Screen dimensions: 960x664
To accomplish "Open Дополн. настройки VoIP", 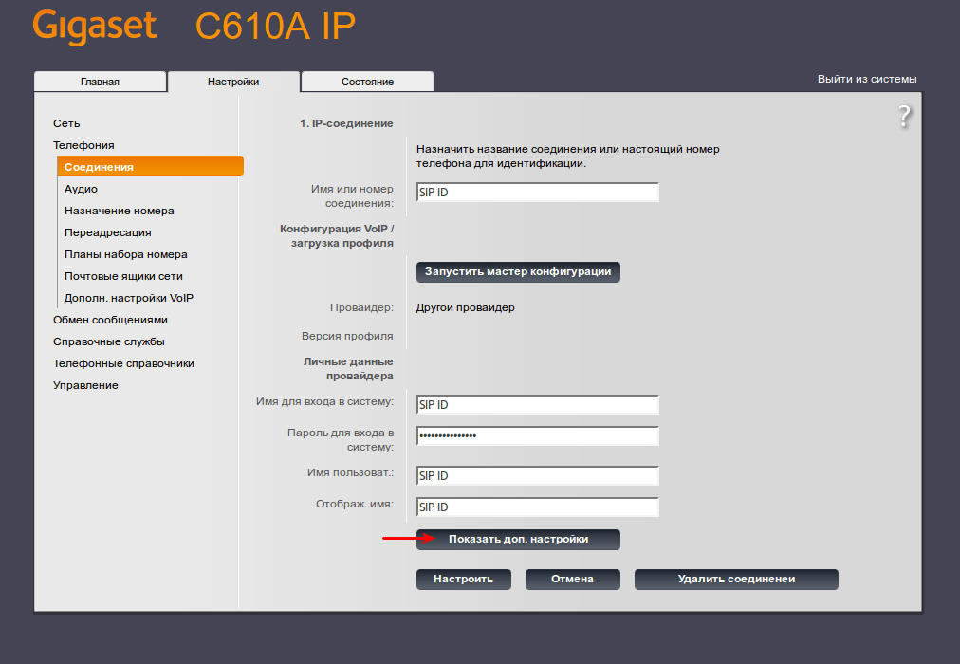I will click(129, 298).
